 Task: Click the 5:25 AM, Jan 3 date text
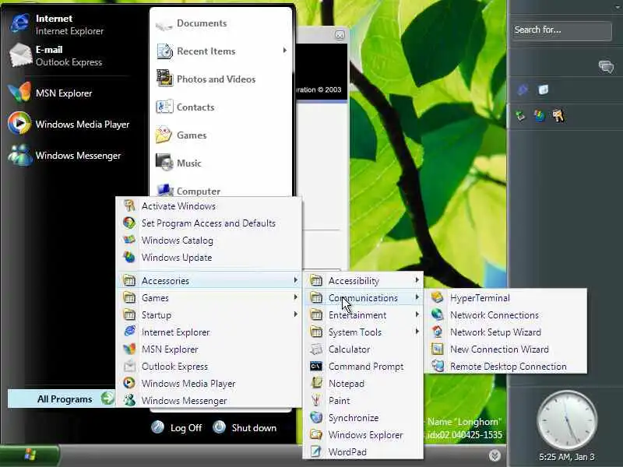pos(567,457)
